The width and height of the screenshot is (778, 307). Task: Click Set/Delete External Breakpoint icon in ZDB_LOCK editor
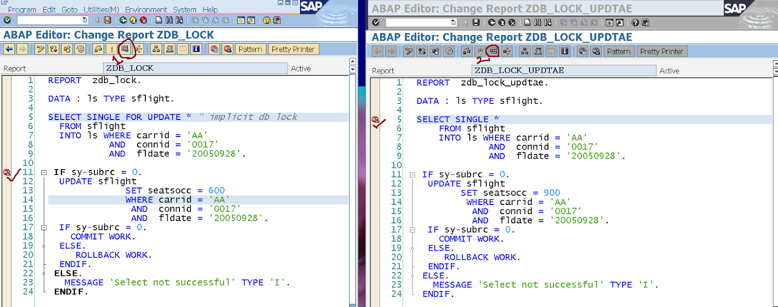(x=228, y=49)
